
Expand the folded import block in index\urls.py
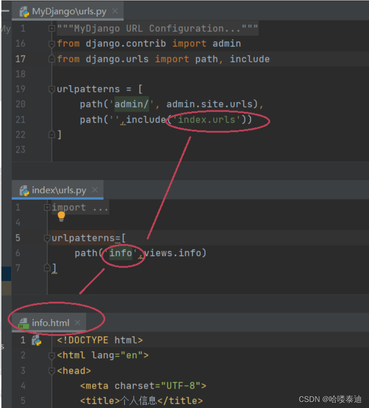point(47,207)
